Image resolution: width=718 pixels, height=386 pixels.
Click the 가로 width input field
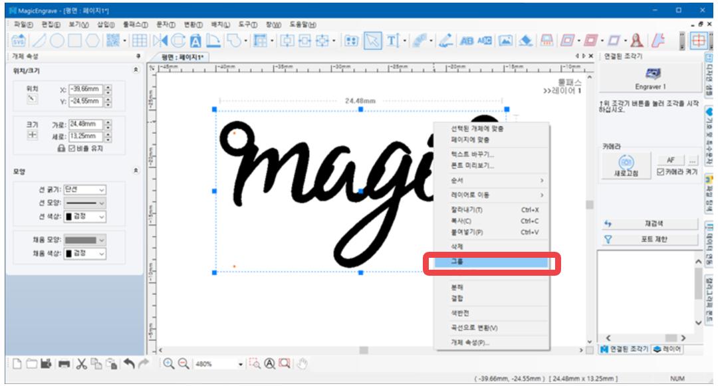tap(86, 124)
